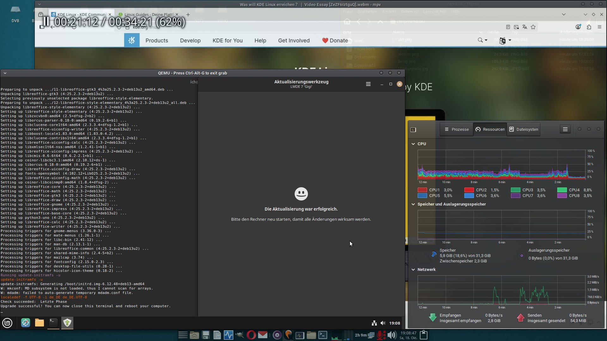Open the Linux Mint start menu

(x=7, y=323)
